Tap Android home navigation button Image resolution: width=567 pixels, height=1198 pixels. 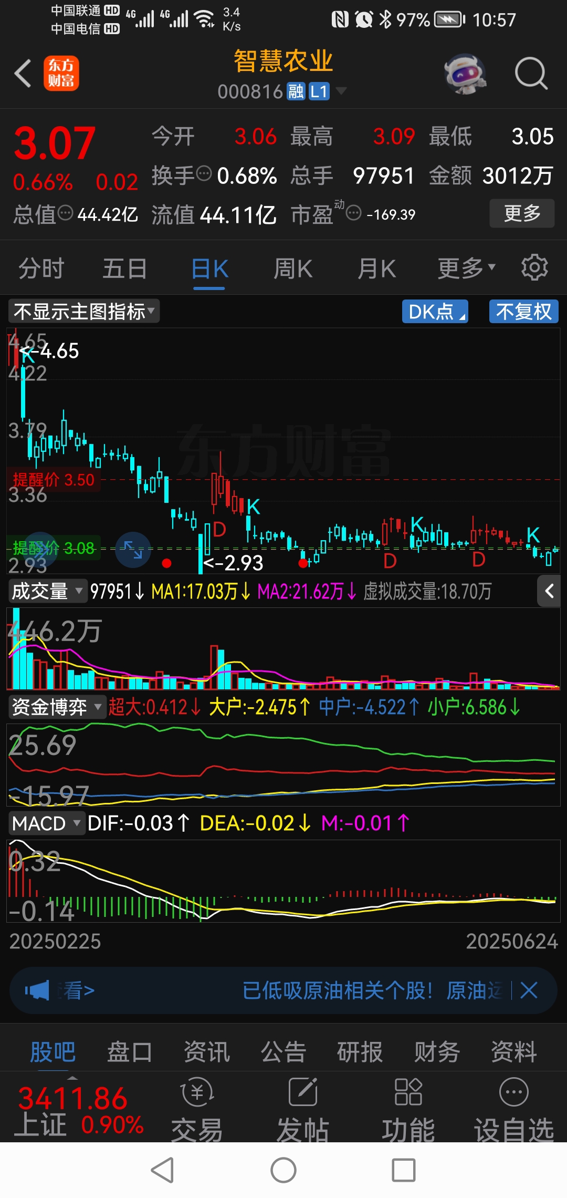click(x=283, y=1170)
